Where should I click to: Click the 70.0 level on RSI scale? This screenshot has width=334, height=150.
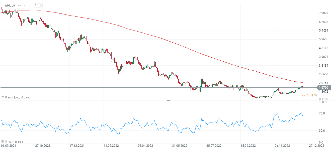[322, 113]
